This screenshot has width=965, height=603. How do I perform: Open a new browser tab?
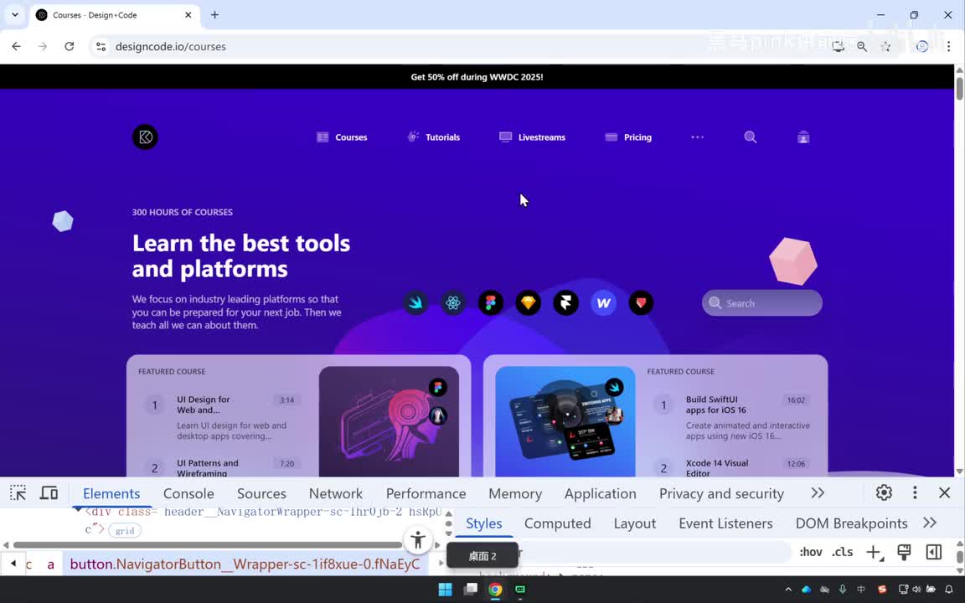[214, 15]
